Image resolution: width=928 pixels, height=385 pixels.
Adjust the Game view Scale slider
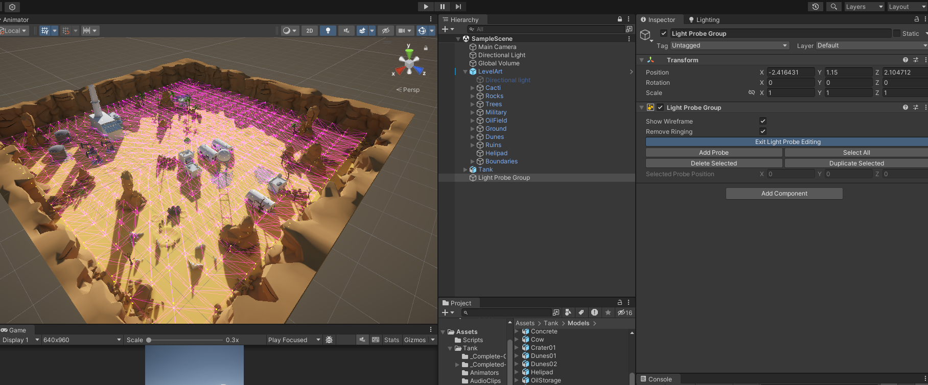[x=185, y=340]
